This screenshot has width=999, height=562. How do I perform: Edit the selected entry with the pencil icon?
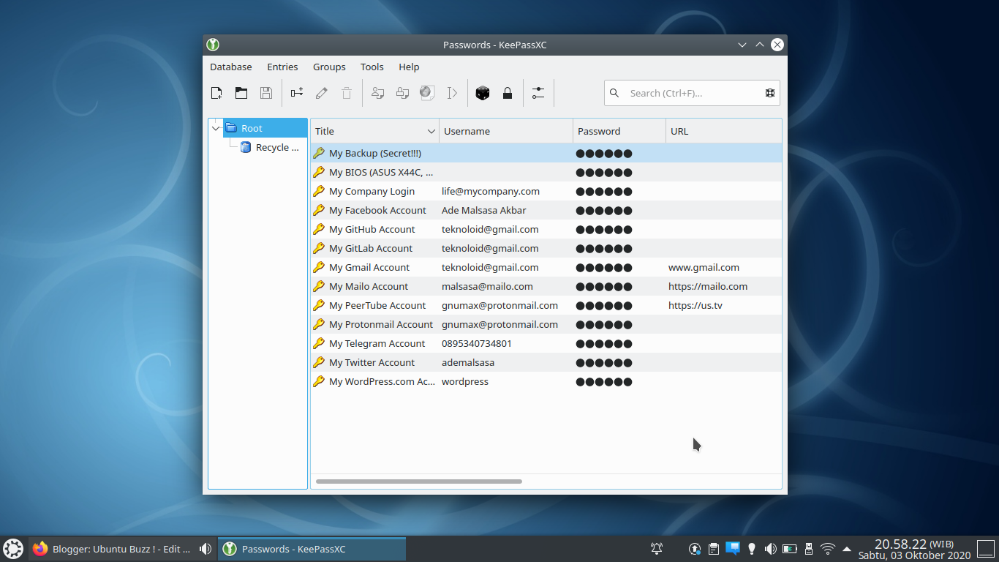[321, 93]
